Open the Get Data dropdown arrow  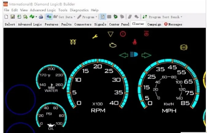tap(74, 17)
